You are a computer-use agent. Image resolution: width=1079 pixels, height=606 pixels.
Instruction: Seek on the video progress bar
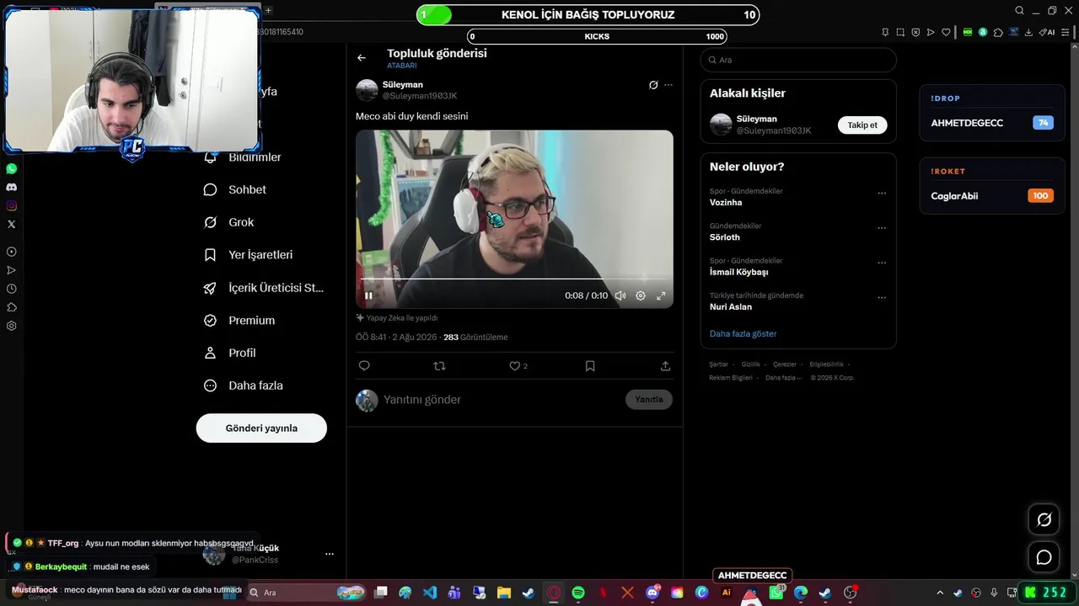[x=514, y=279]
